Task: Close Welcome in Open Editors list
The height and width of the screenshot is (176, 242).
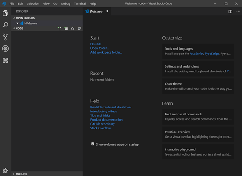Action: tap(17, 23)
